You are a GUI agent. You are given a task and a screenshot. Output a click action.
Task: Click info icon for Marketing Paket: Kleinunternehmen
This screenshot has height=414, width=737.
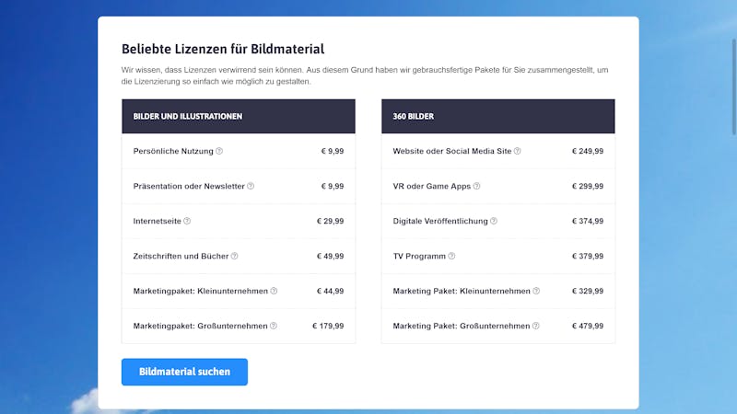pos(536,291)
